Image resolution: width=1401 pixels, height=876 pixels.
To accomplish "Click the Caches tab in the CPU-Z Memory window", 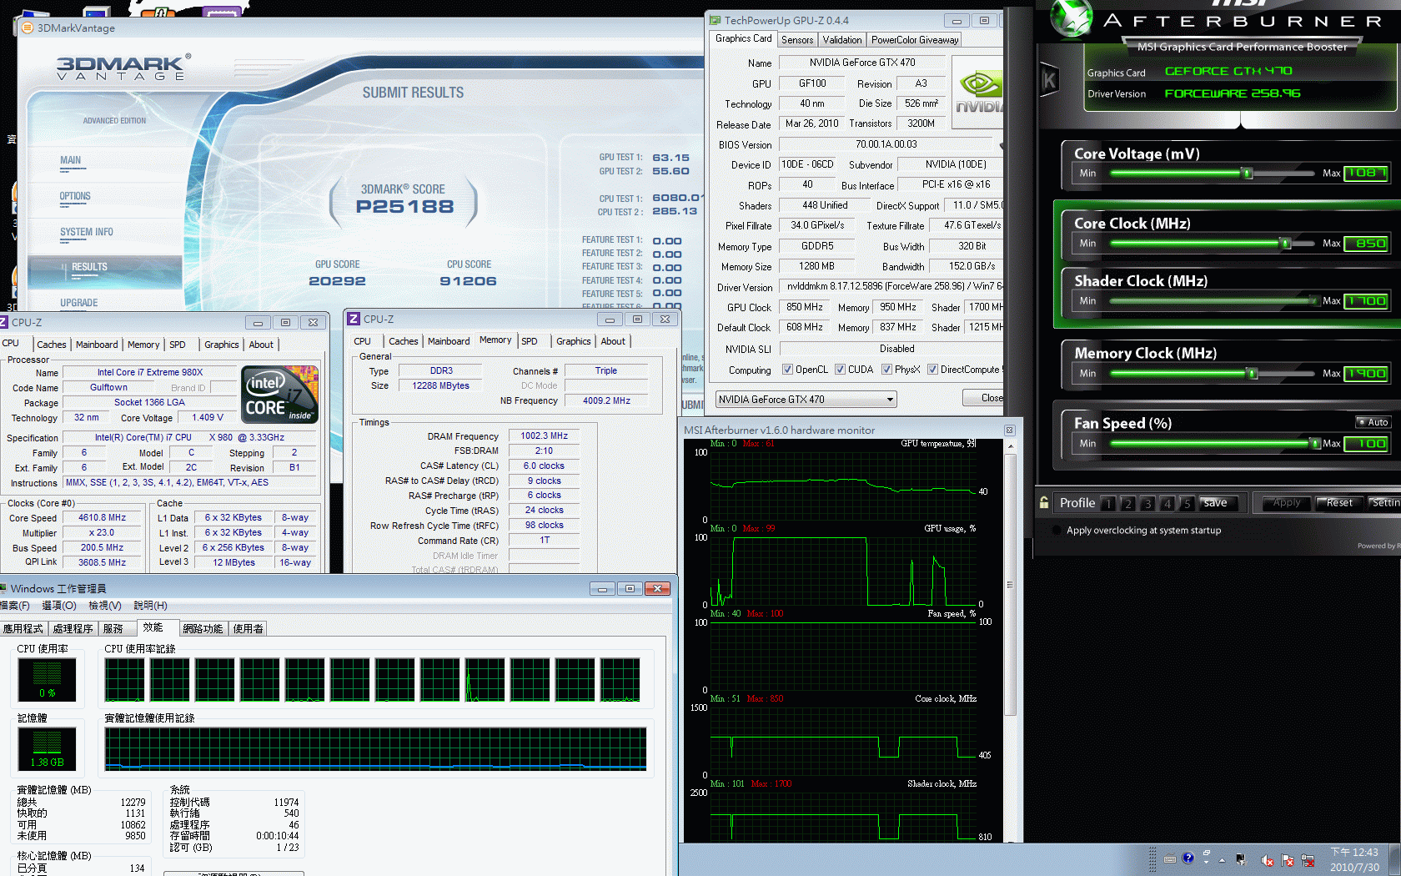I will (x=404, y=341).
